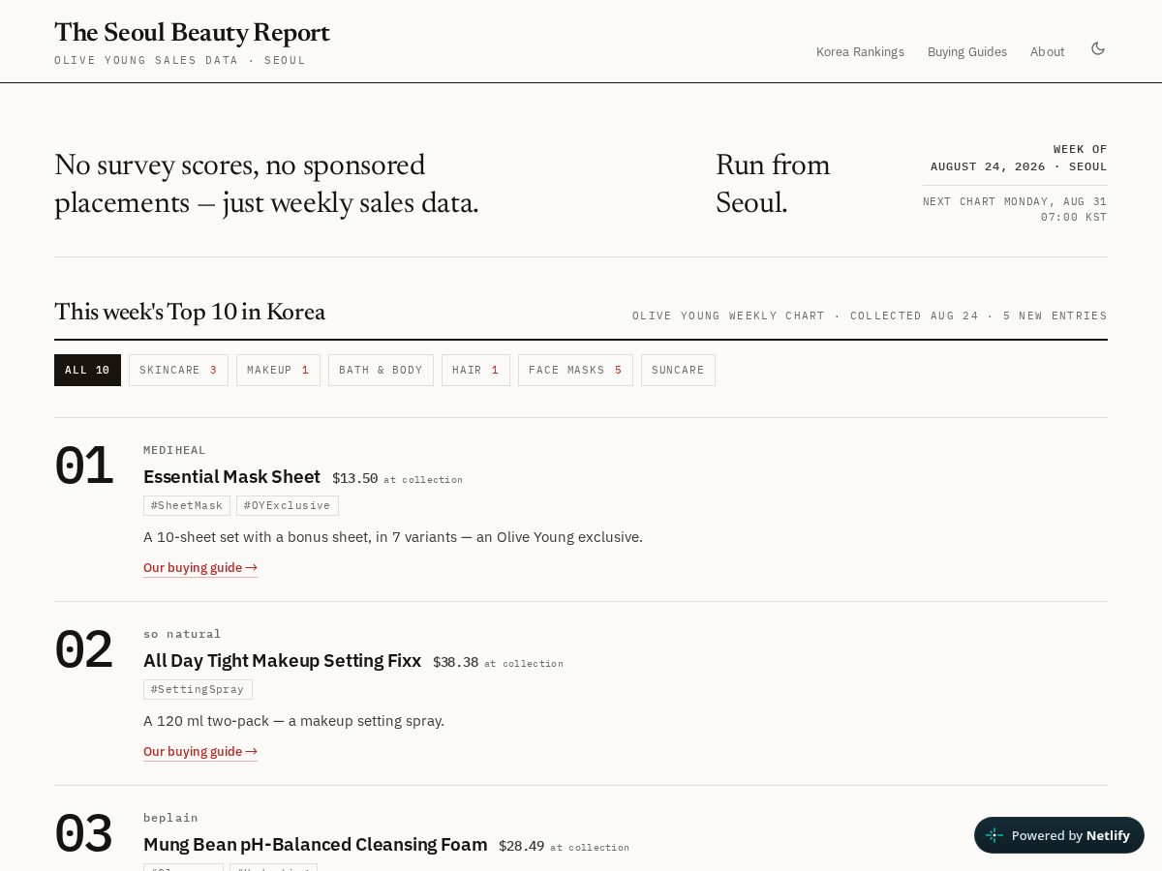Open the Korea Rankings nav link
The width and height of the screenshot is (1162, 871).
click(860, 52)
